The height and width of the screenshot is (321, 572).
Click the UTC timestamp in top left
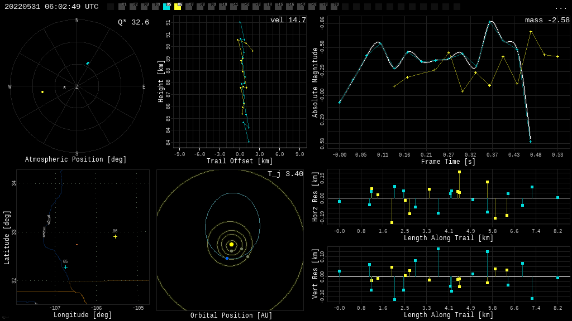51,7
